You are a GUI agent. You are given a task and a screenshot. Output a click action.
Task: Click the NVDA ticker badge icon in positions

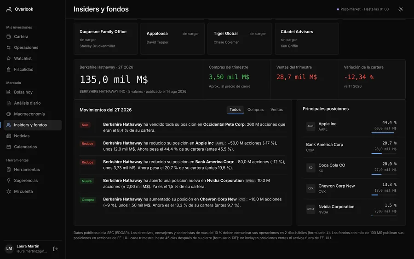click(x=310, y=209)
